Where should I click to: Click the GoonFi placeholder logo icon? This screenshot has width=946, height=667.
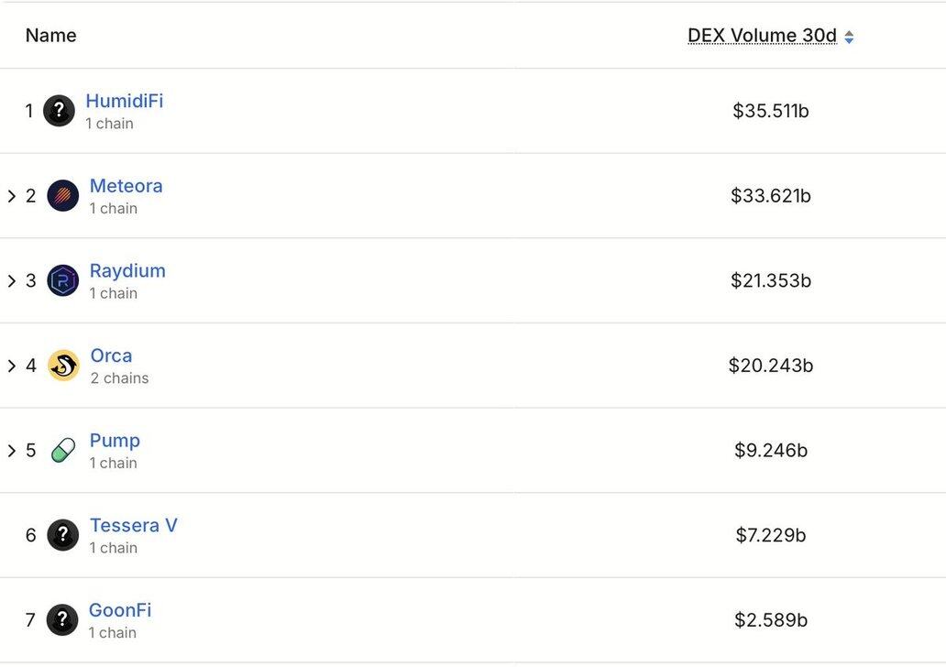tap(62, 620)
